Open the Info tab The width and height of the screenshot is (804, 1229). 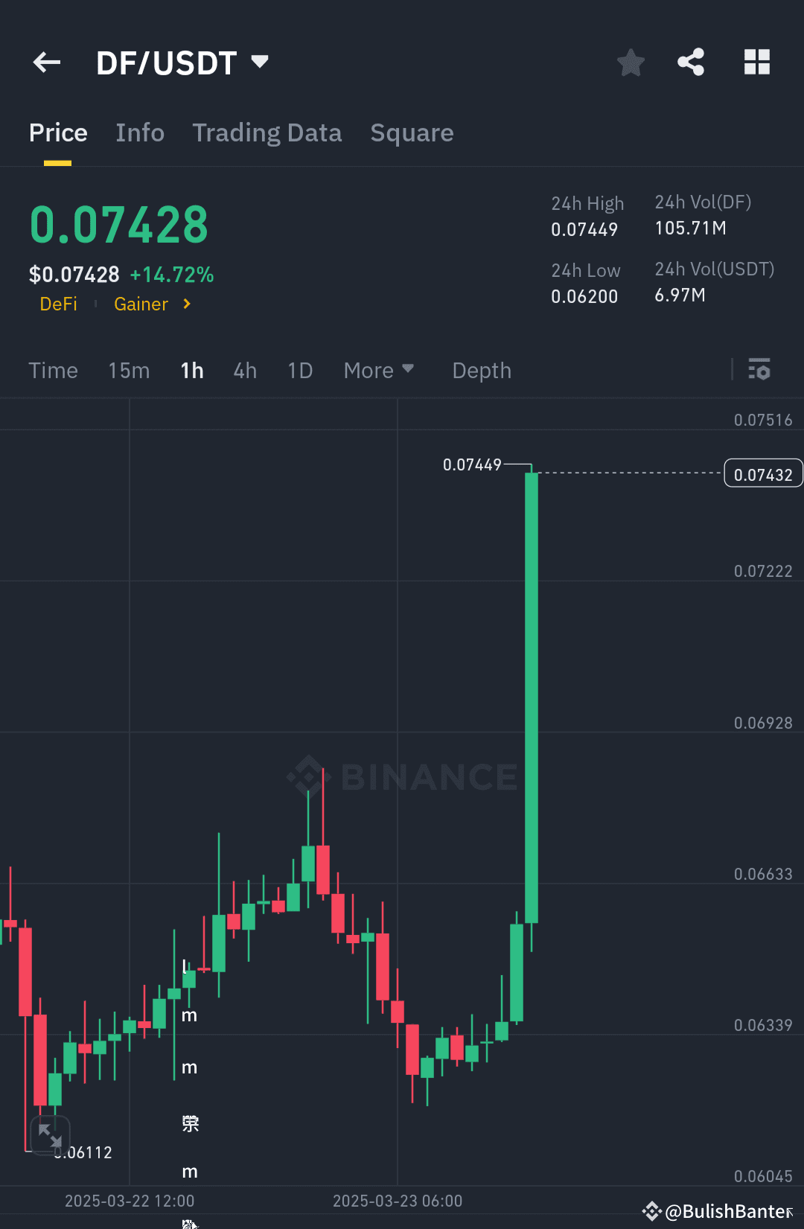140,133
